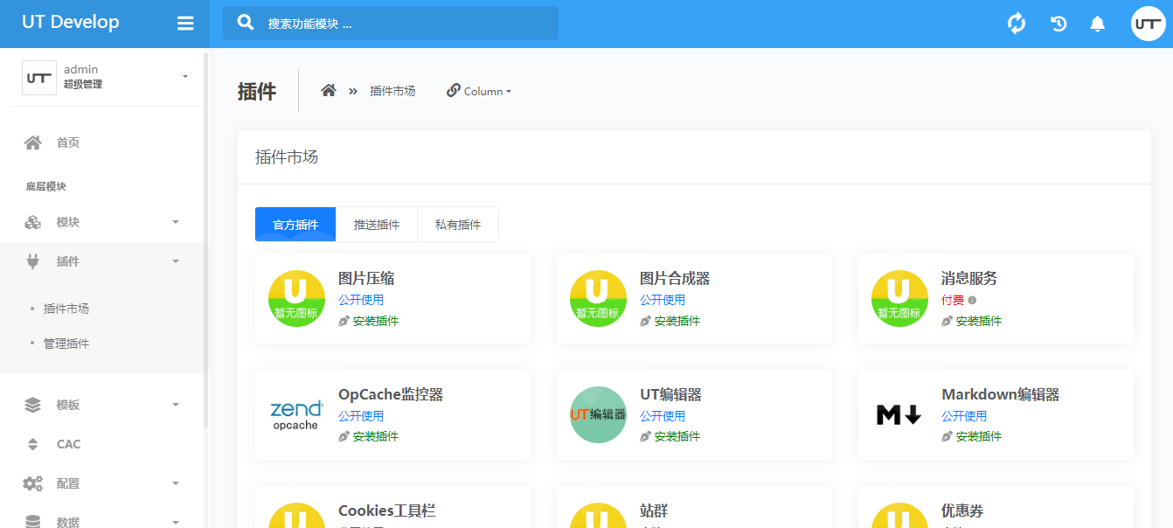Click the home icon in breadcrumb
Screen dimensions: 1173x528
point(329,91)
